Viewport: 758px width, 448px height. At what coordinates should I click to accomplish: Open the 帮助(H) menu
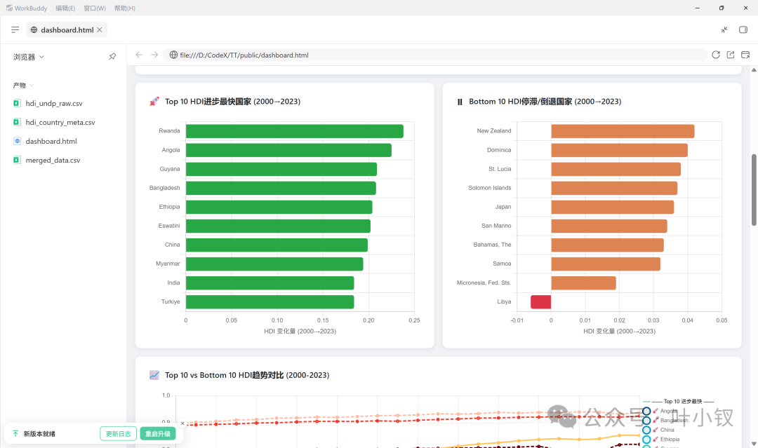pyautogui.click(x=125, y=8)
